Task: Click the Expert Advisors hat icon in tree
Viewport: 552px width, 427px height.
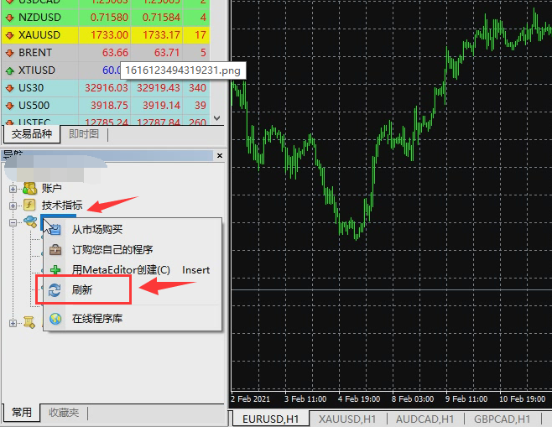Action: coord(30,221)
